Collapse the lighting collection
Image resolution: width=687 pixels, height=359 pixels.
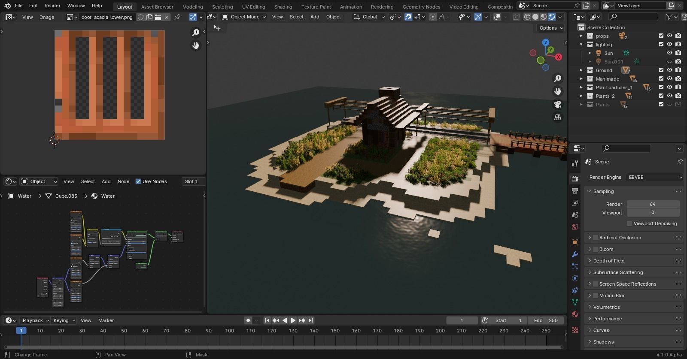[x=581, y=45]
